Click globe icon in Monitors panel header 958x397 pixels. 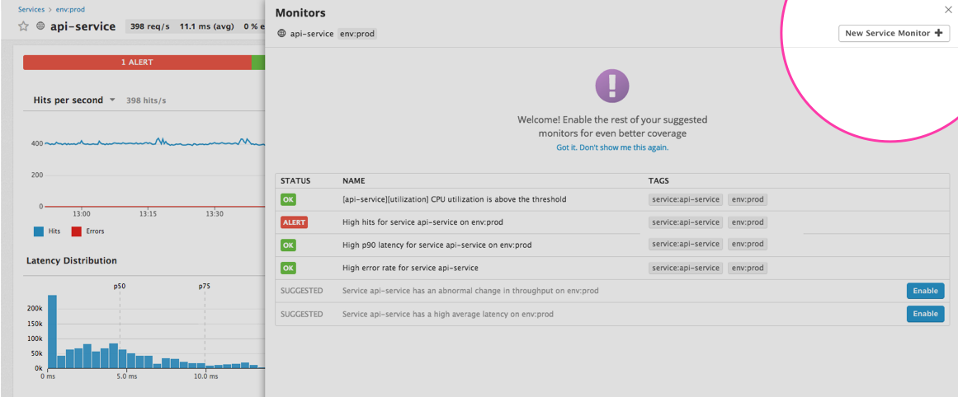(x=281, y=34)
